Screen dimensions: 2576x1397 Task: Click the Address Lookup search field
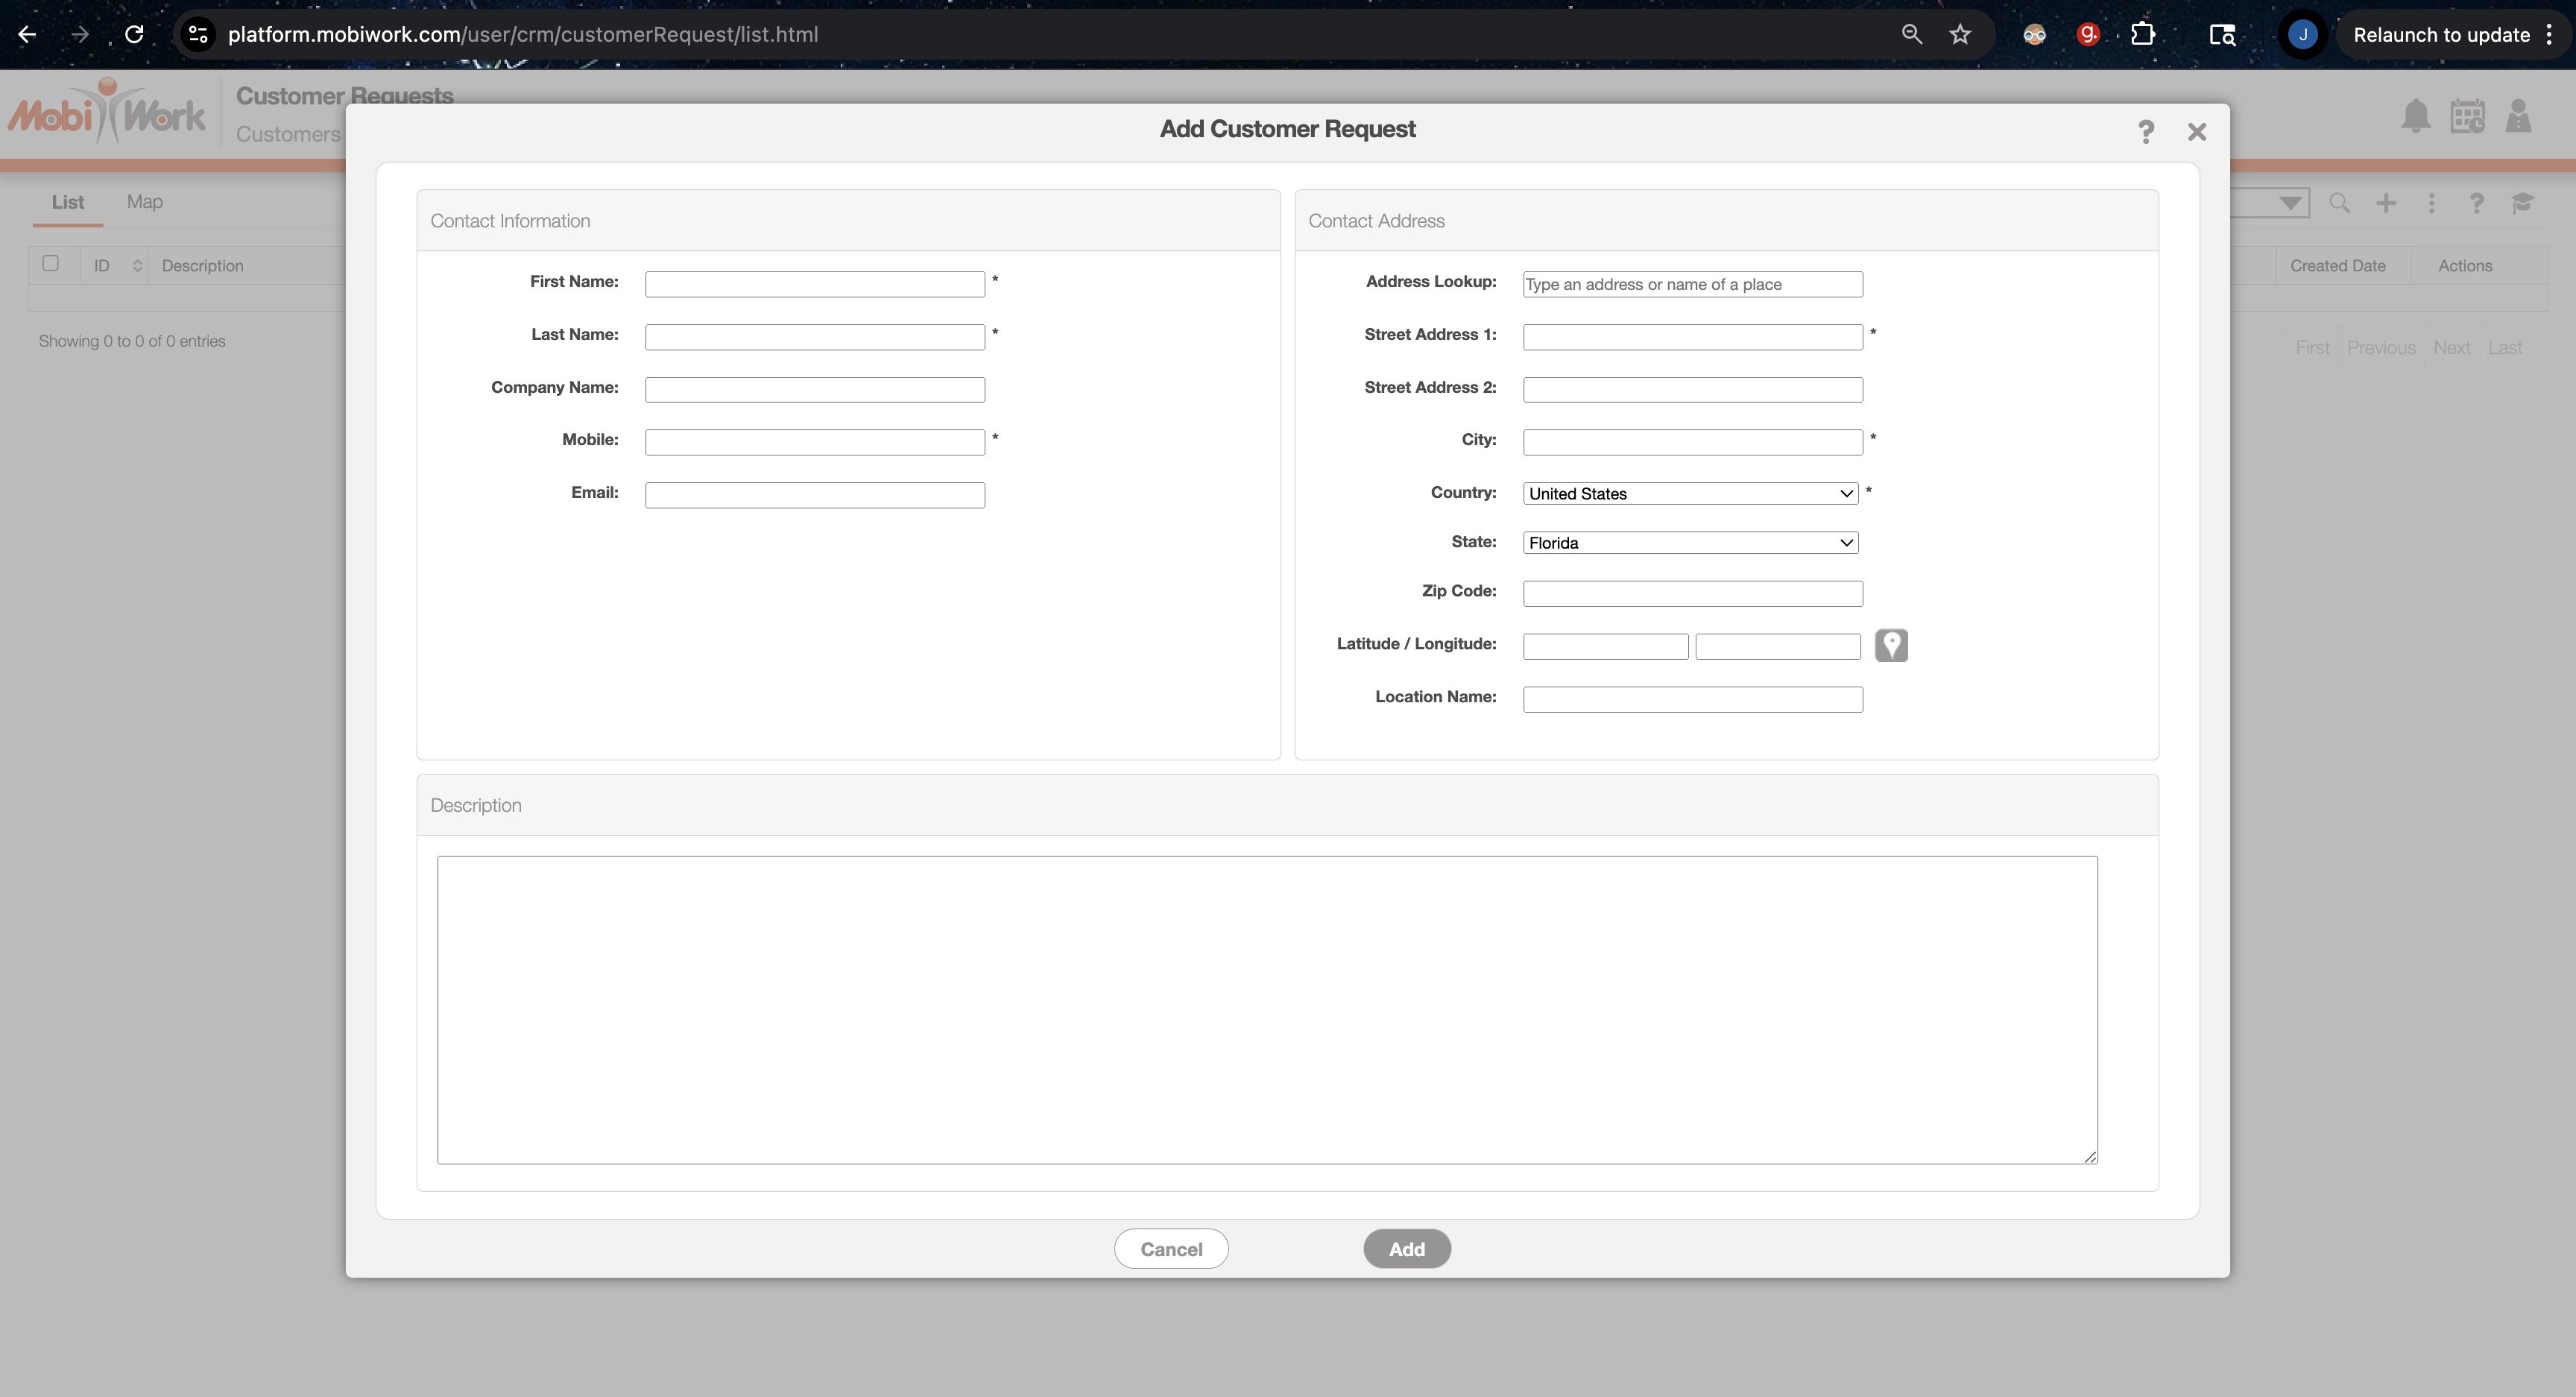tap(1692, 284)
